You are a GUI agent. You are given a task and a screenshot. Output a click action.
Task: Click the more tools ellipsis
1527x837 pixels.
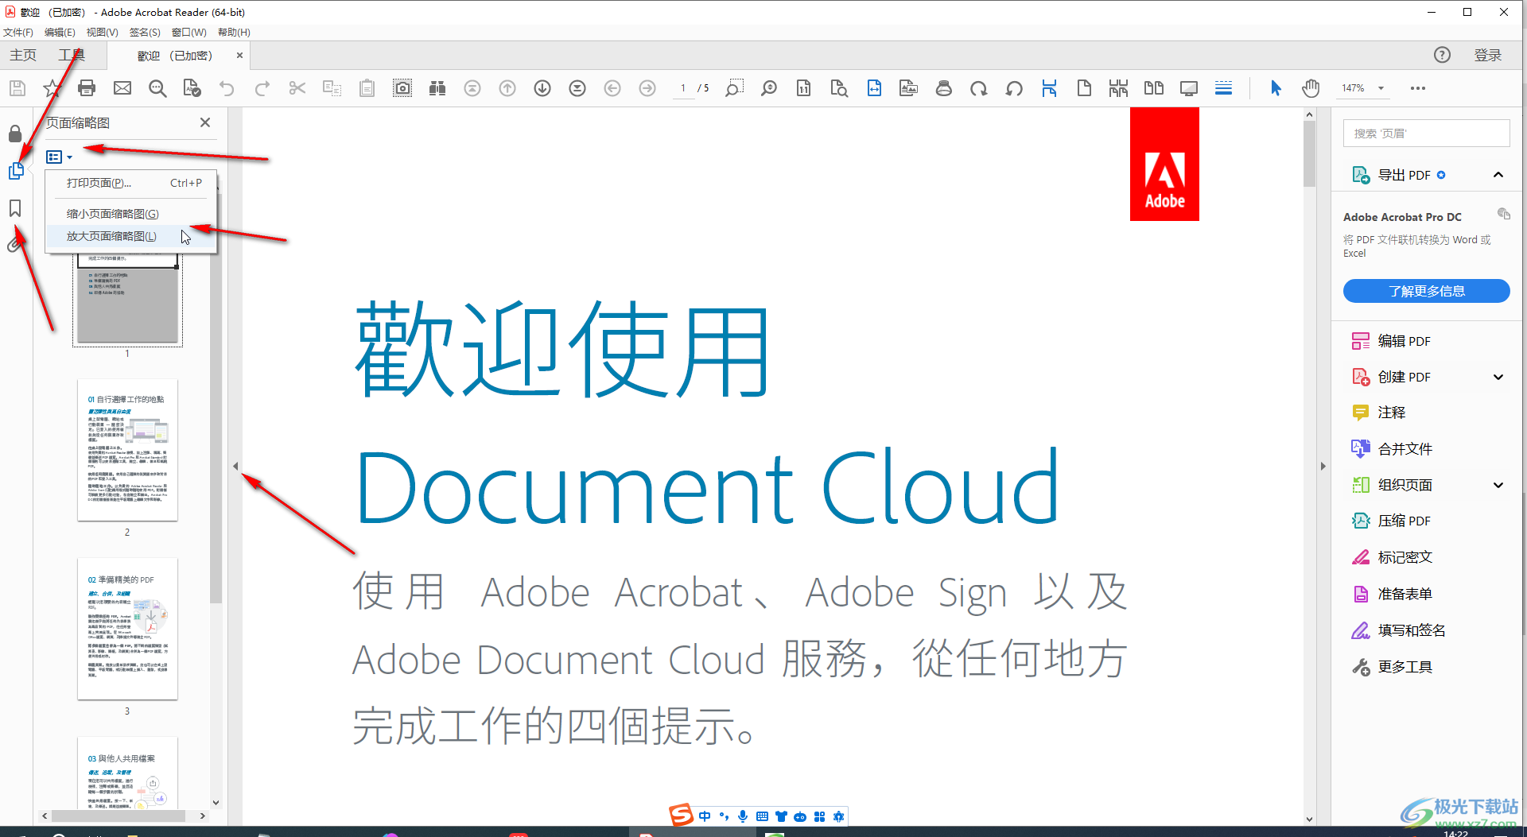click(x=1418, y=88)
